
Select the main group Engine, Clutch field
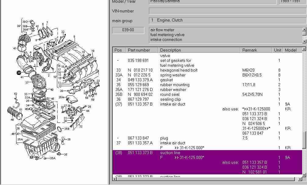click(227, 20)
